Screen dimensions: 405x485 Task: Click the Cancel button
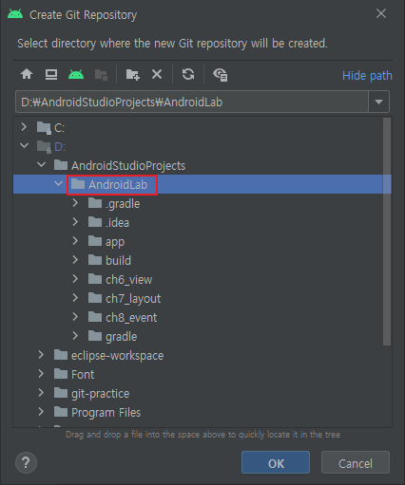[x=356, y=463]
